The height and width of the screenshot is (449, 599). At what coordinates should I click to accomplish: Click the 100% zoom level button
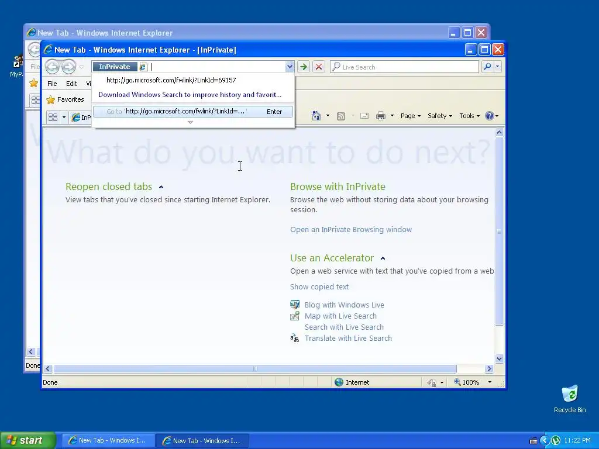466,382
